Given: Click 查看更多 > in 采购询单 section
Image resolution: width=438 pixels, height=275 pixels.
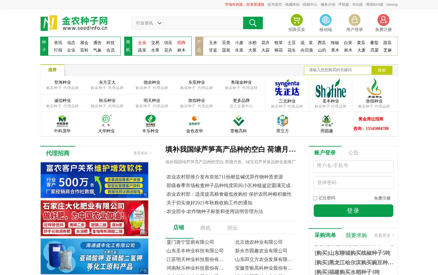Looking at the screenshot, I should pos(384,235).
